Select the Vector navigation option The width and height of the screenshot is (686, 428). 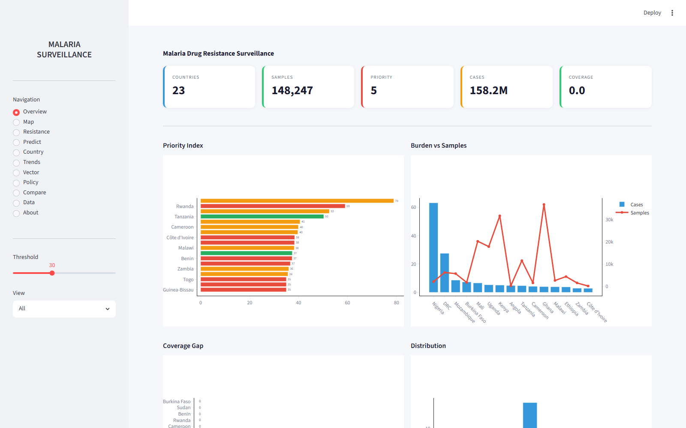point(26,172)
